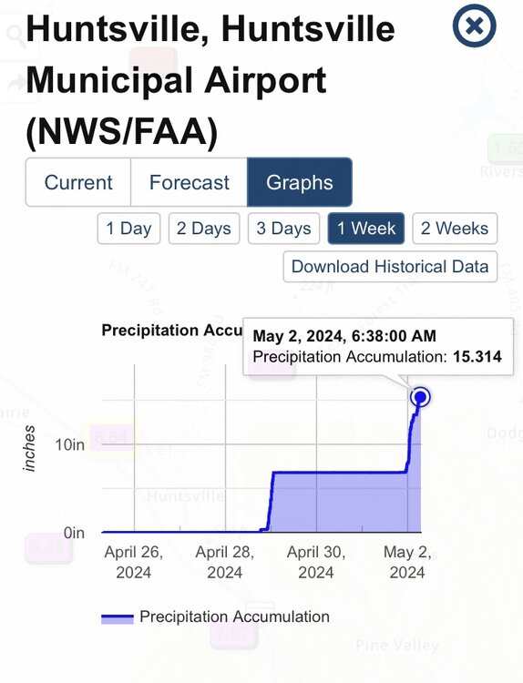523x683 pixels.
Task: Select the Graphs tab
Action: pyautogui.click(x=300, y=182)
